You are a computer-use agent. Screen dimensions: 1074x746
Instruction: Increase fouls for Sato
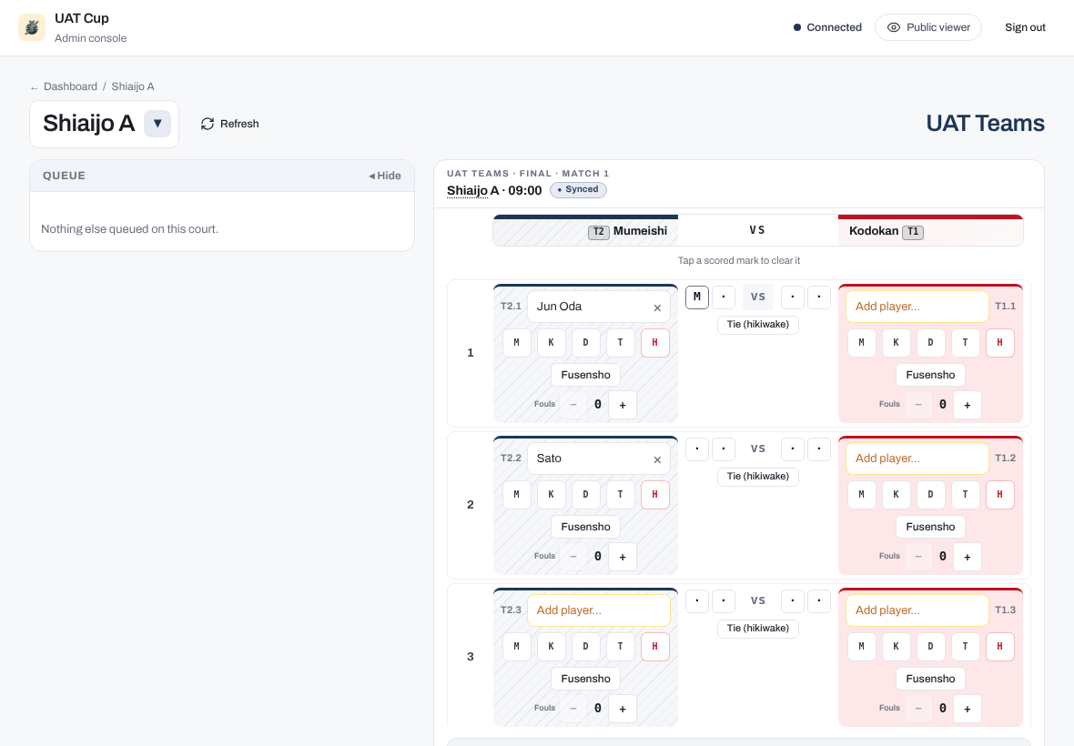(623, 557)
